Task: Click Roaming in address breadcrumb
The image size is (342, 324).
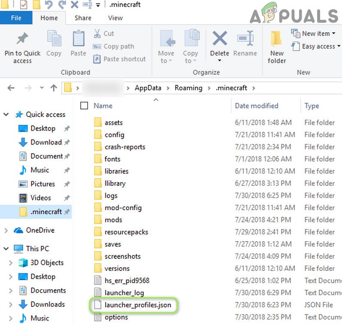Action: (188, 88)
